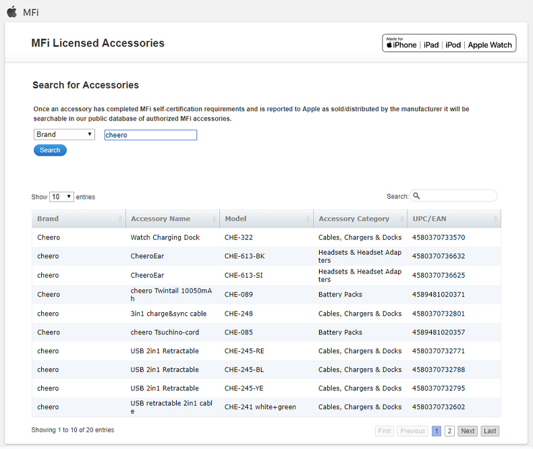
Task: Click Battery Packs in CHE-089 row
Action: [340, 295]
